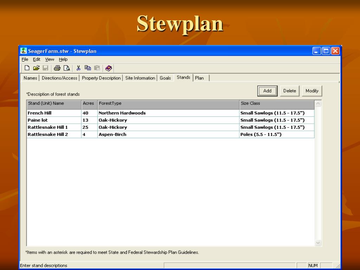
Task: Click the 4 acres cell
Action: tap(89, 134)
